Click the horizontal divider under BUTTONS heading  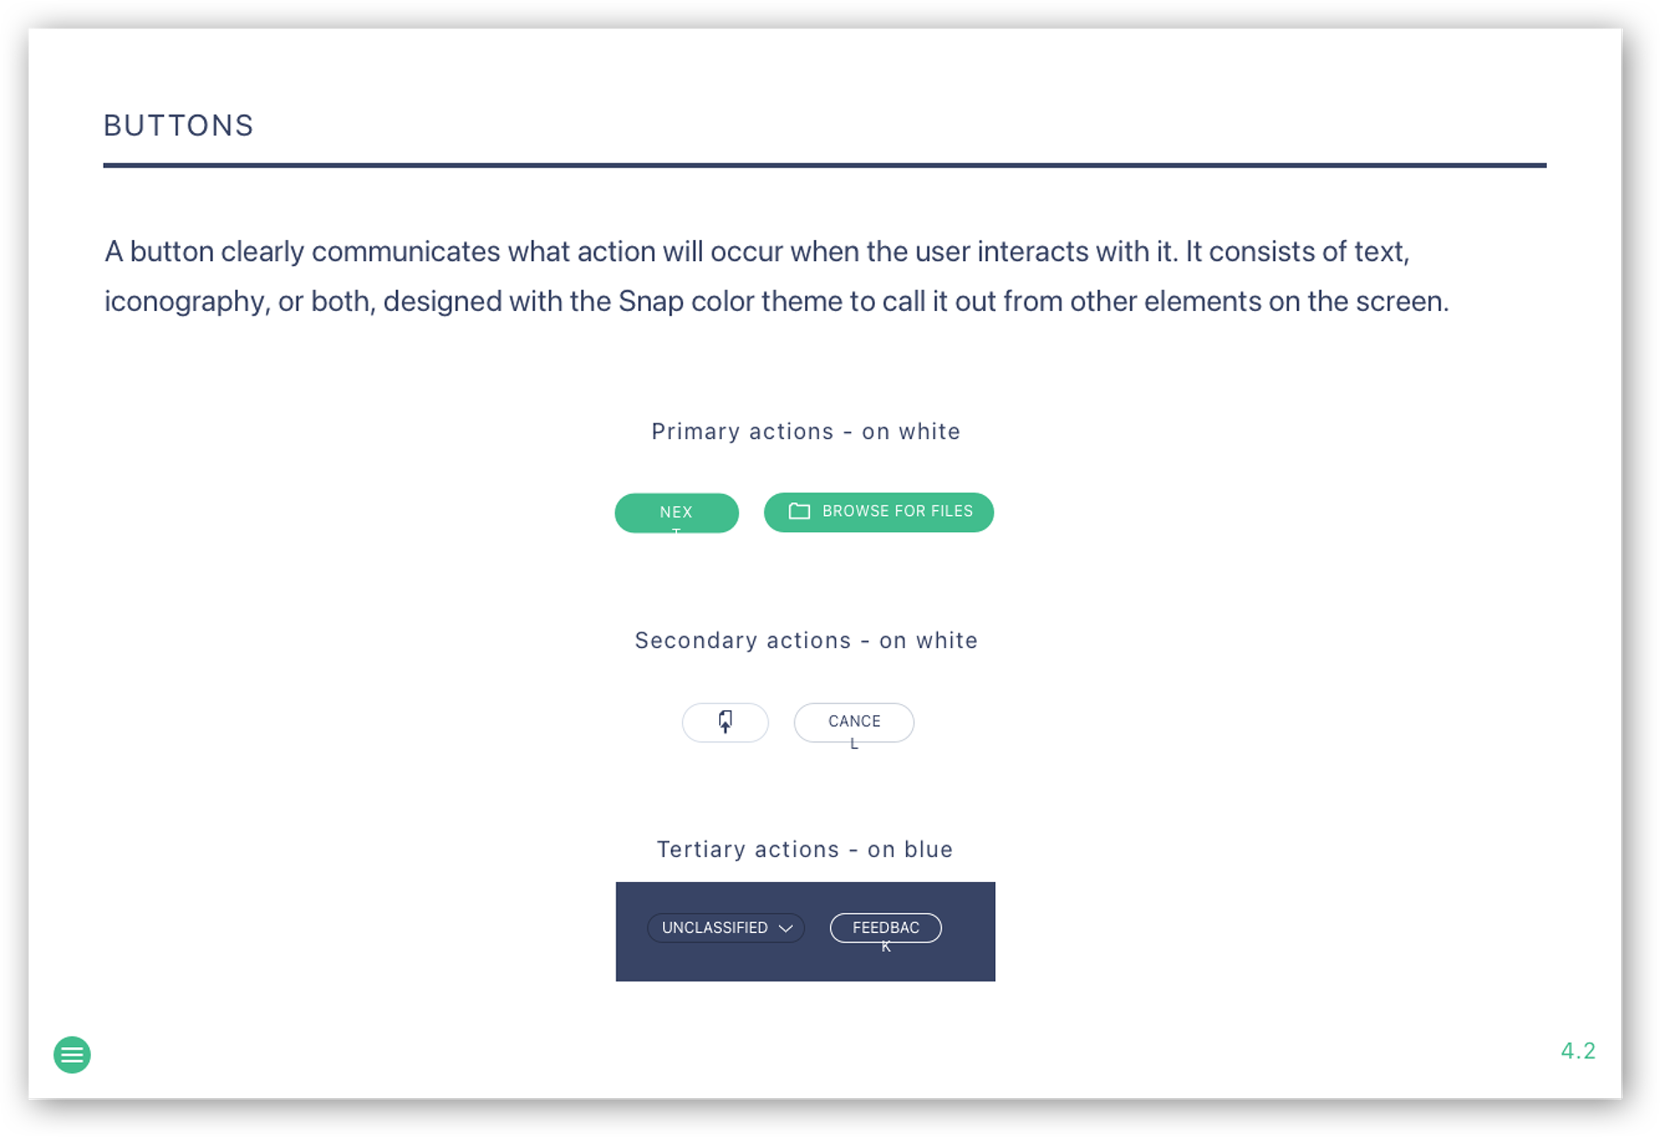824,165
